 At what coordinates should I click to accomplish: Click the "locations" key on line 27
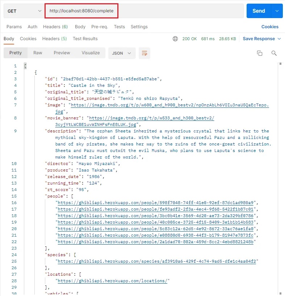click(59, 274)
